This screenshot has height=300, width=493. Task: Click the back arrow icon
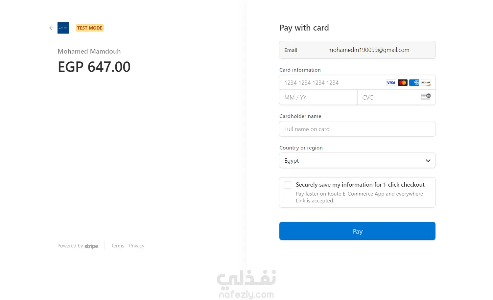[x=52, y=28]
